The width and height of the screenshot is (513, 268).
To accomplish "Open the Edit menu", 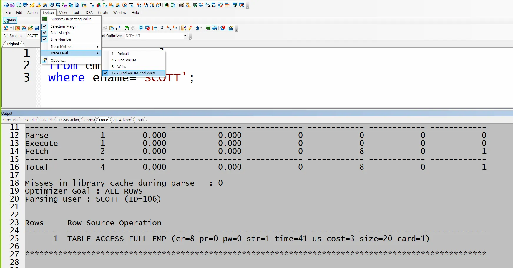I will [19, 13].
